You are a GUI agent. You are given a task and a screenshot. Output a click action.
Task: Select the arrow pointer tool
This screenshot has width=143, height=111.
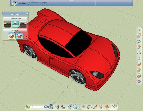[139, 30]
